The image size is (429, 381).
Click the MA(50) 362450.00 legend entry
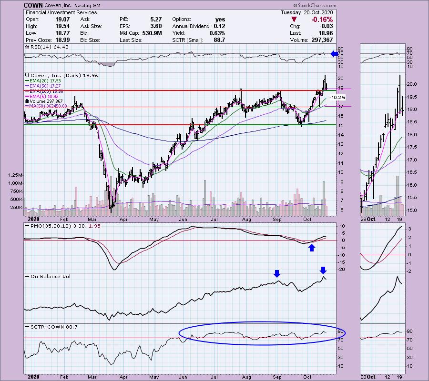[x=46, y=106]
